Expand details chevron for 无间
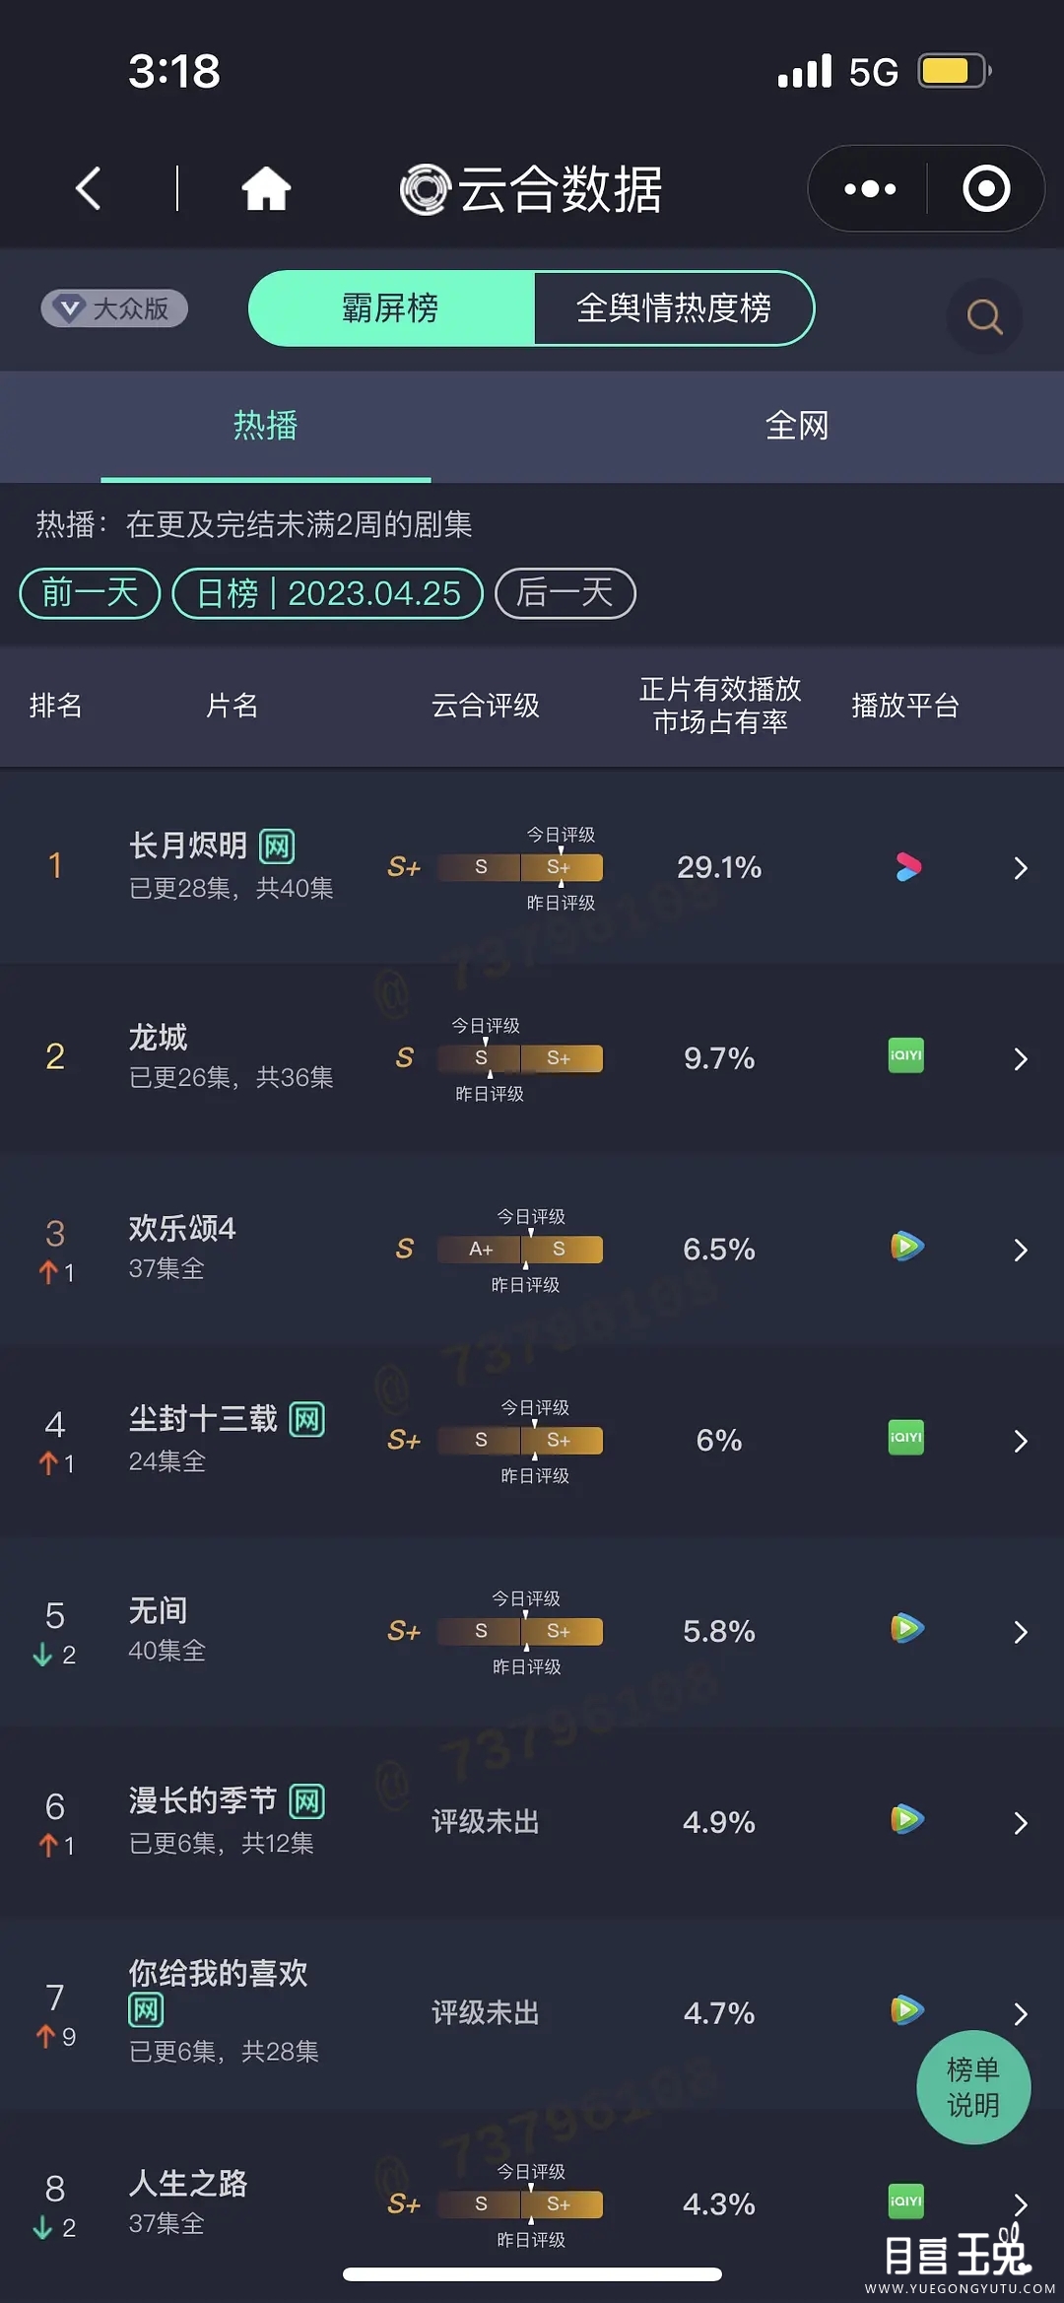The height and width of the screenshot is (2303, 1064). (1021, 1632)
